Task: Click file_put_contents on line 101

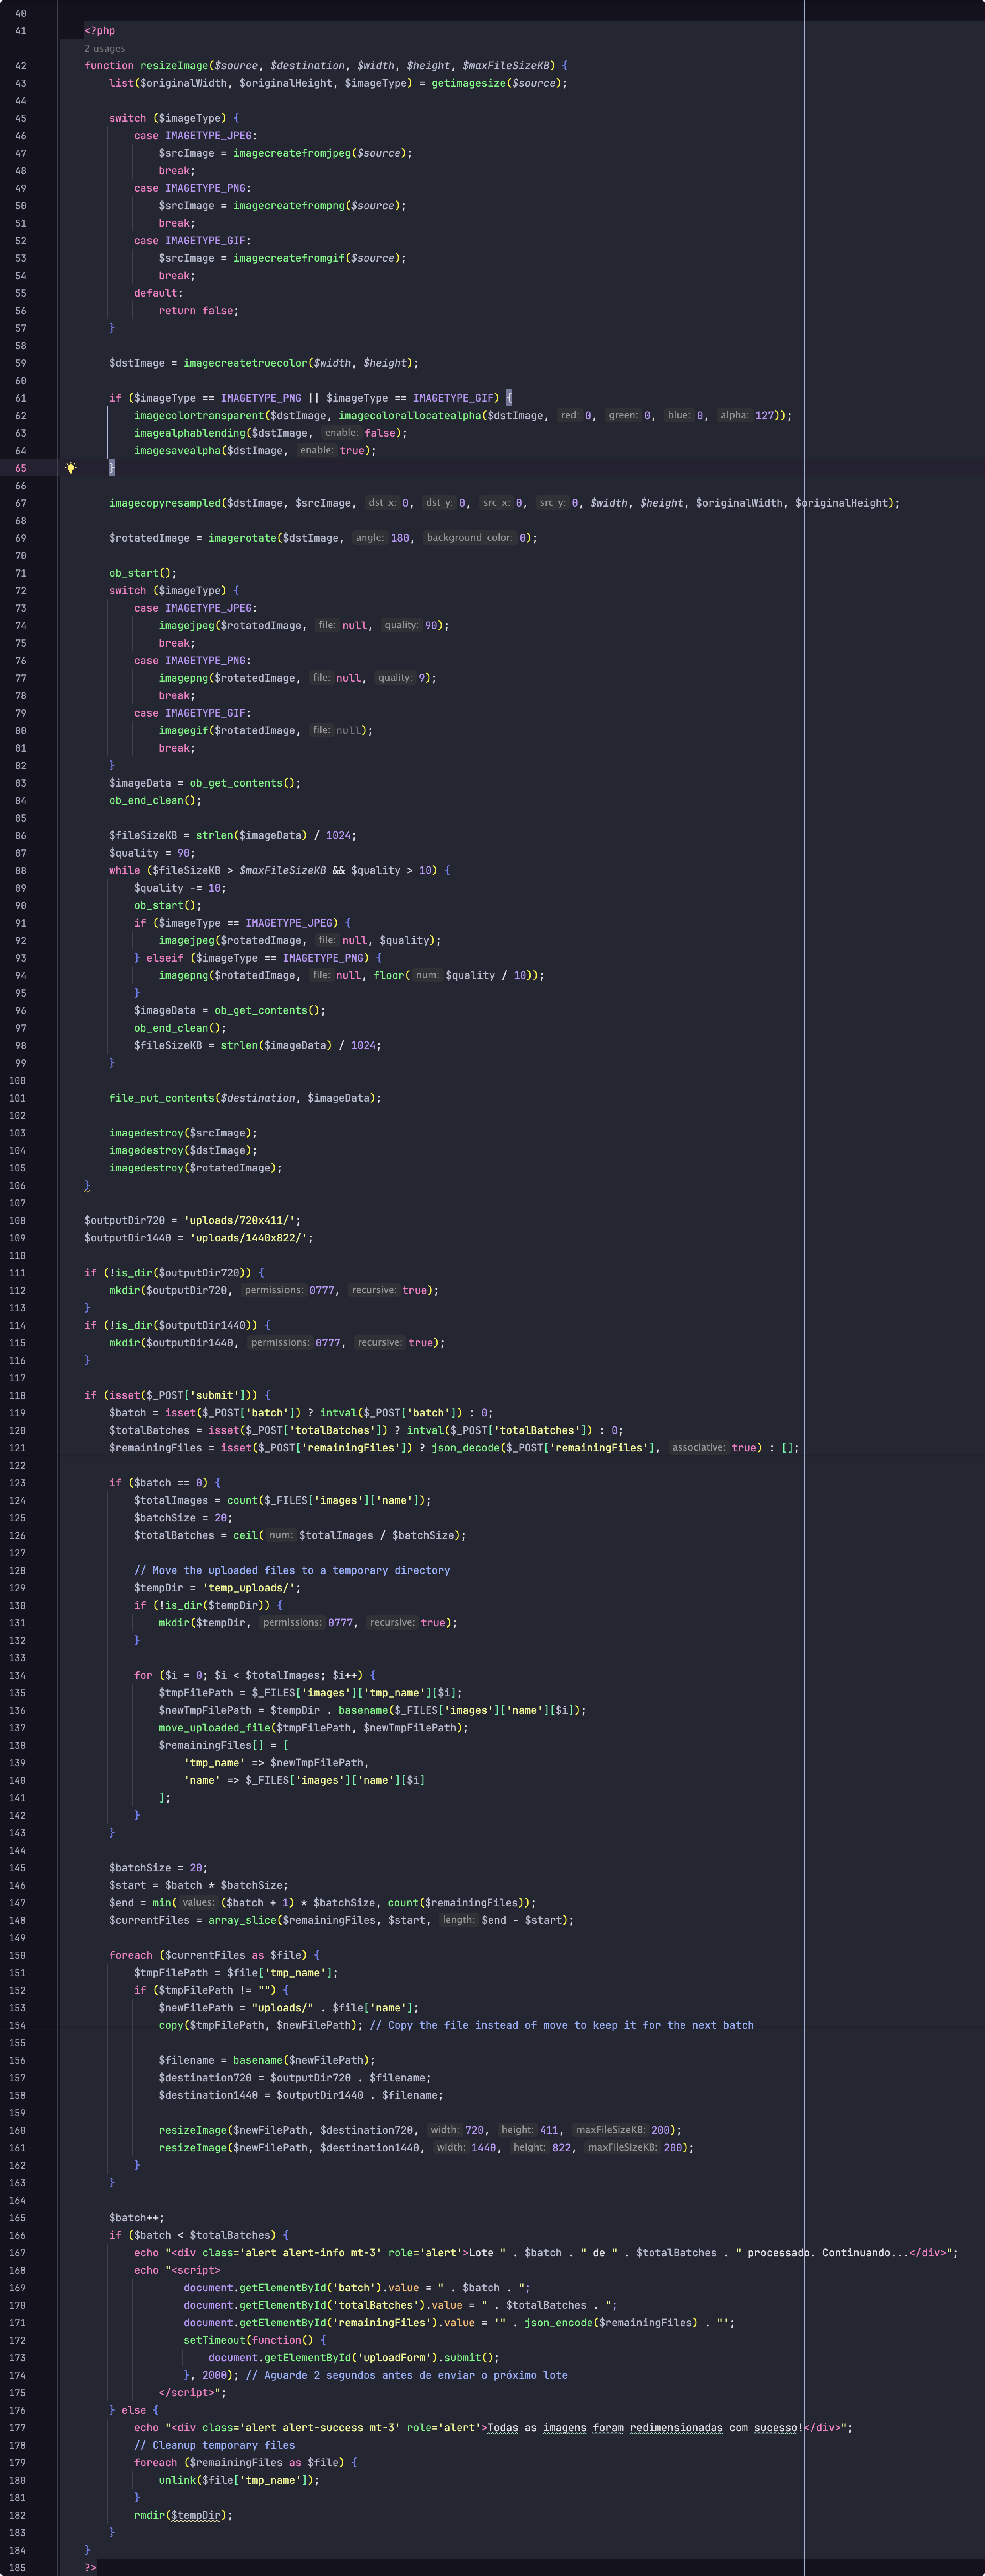Action: pyautogui.click(x=162, y=1098)
